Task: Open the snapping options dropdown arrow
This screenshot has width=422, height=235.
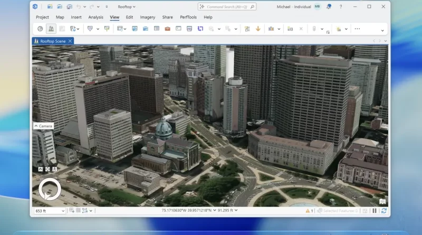Action: click(91, 211)
